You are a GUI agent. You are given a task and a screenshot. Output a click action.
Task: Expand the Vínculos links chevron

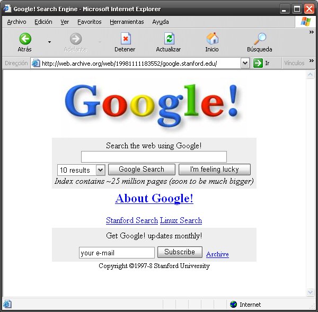tap(311, 60)
